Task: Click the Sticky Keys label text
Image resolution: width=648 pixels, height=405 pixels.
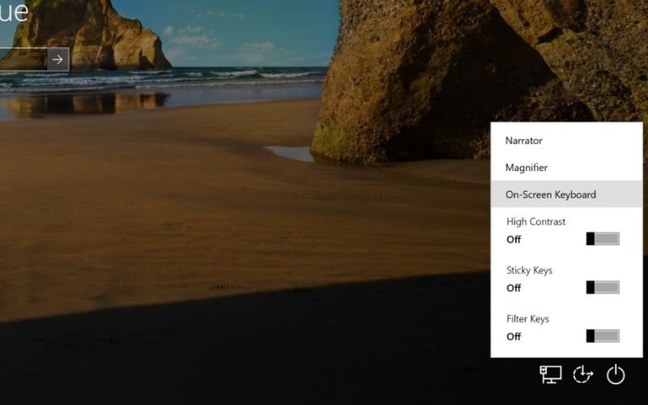Action: (x=529, y=271)
